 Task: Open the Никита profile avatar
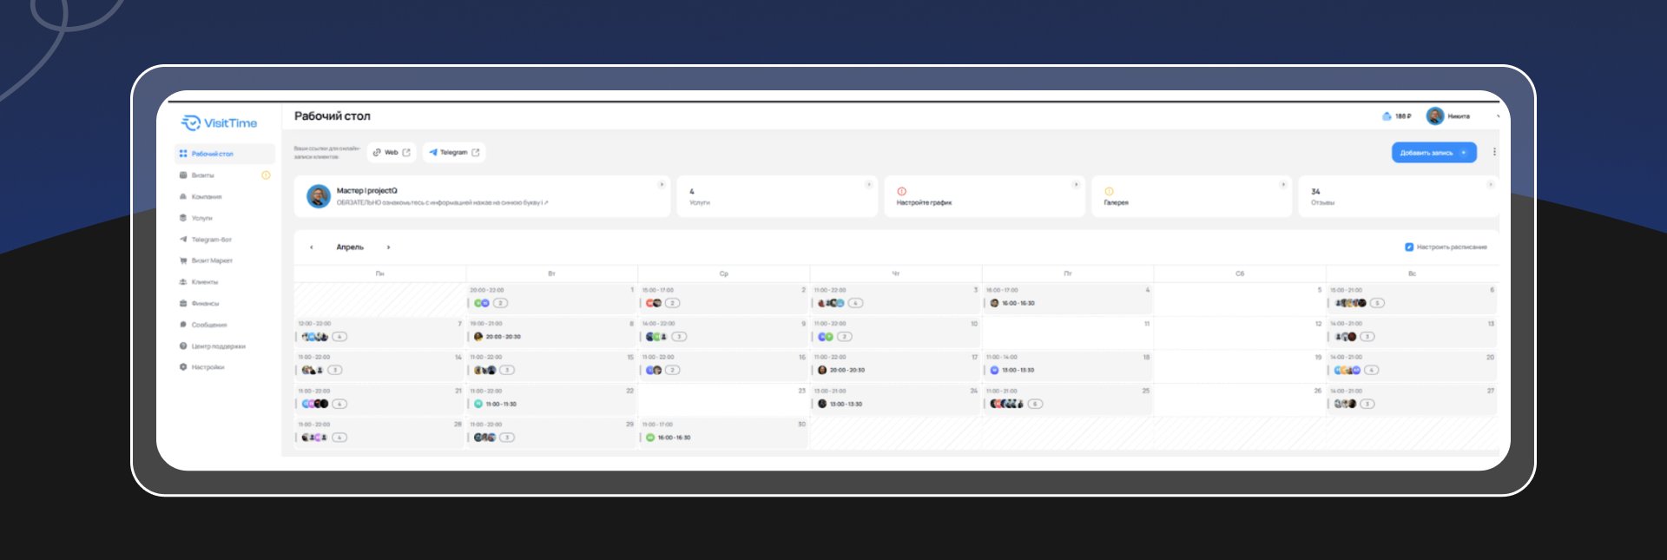[1435, 115]
